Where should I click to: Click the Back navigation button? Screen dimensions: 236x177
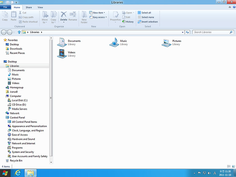click(x=4, y=32)
